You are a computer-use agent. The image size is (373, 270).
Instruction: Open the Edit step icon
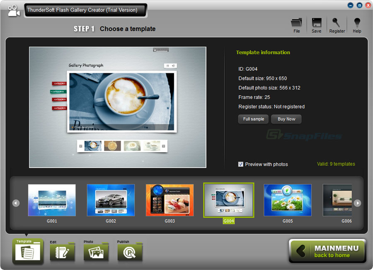pyautogui.click(x=62, y=252)
